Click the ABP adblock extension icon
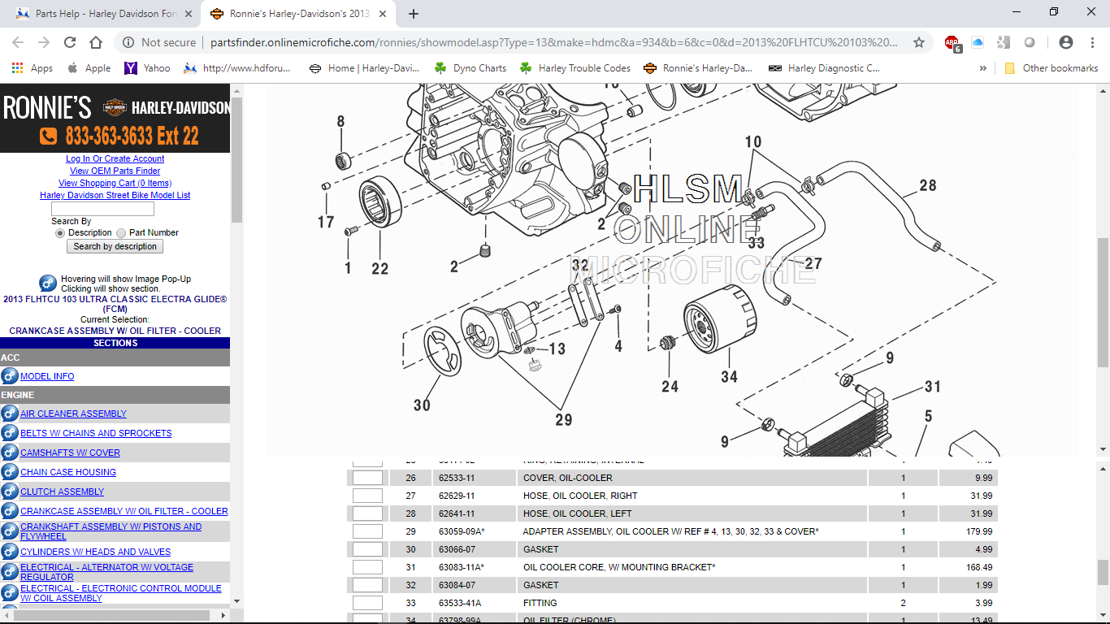The image size is (1110, 624). tap(952, 43)
